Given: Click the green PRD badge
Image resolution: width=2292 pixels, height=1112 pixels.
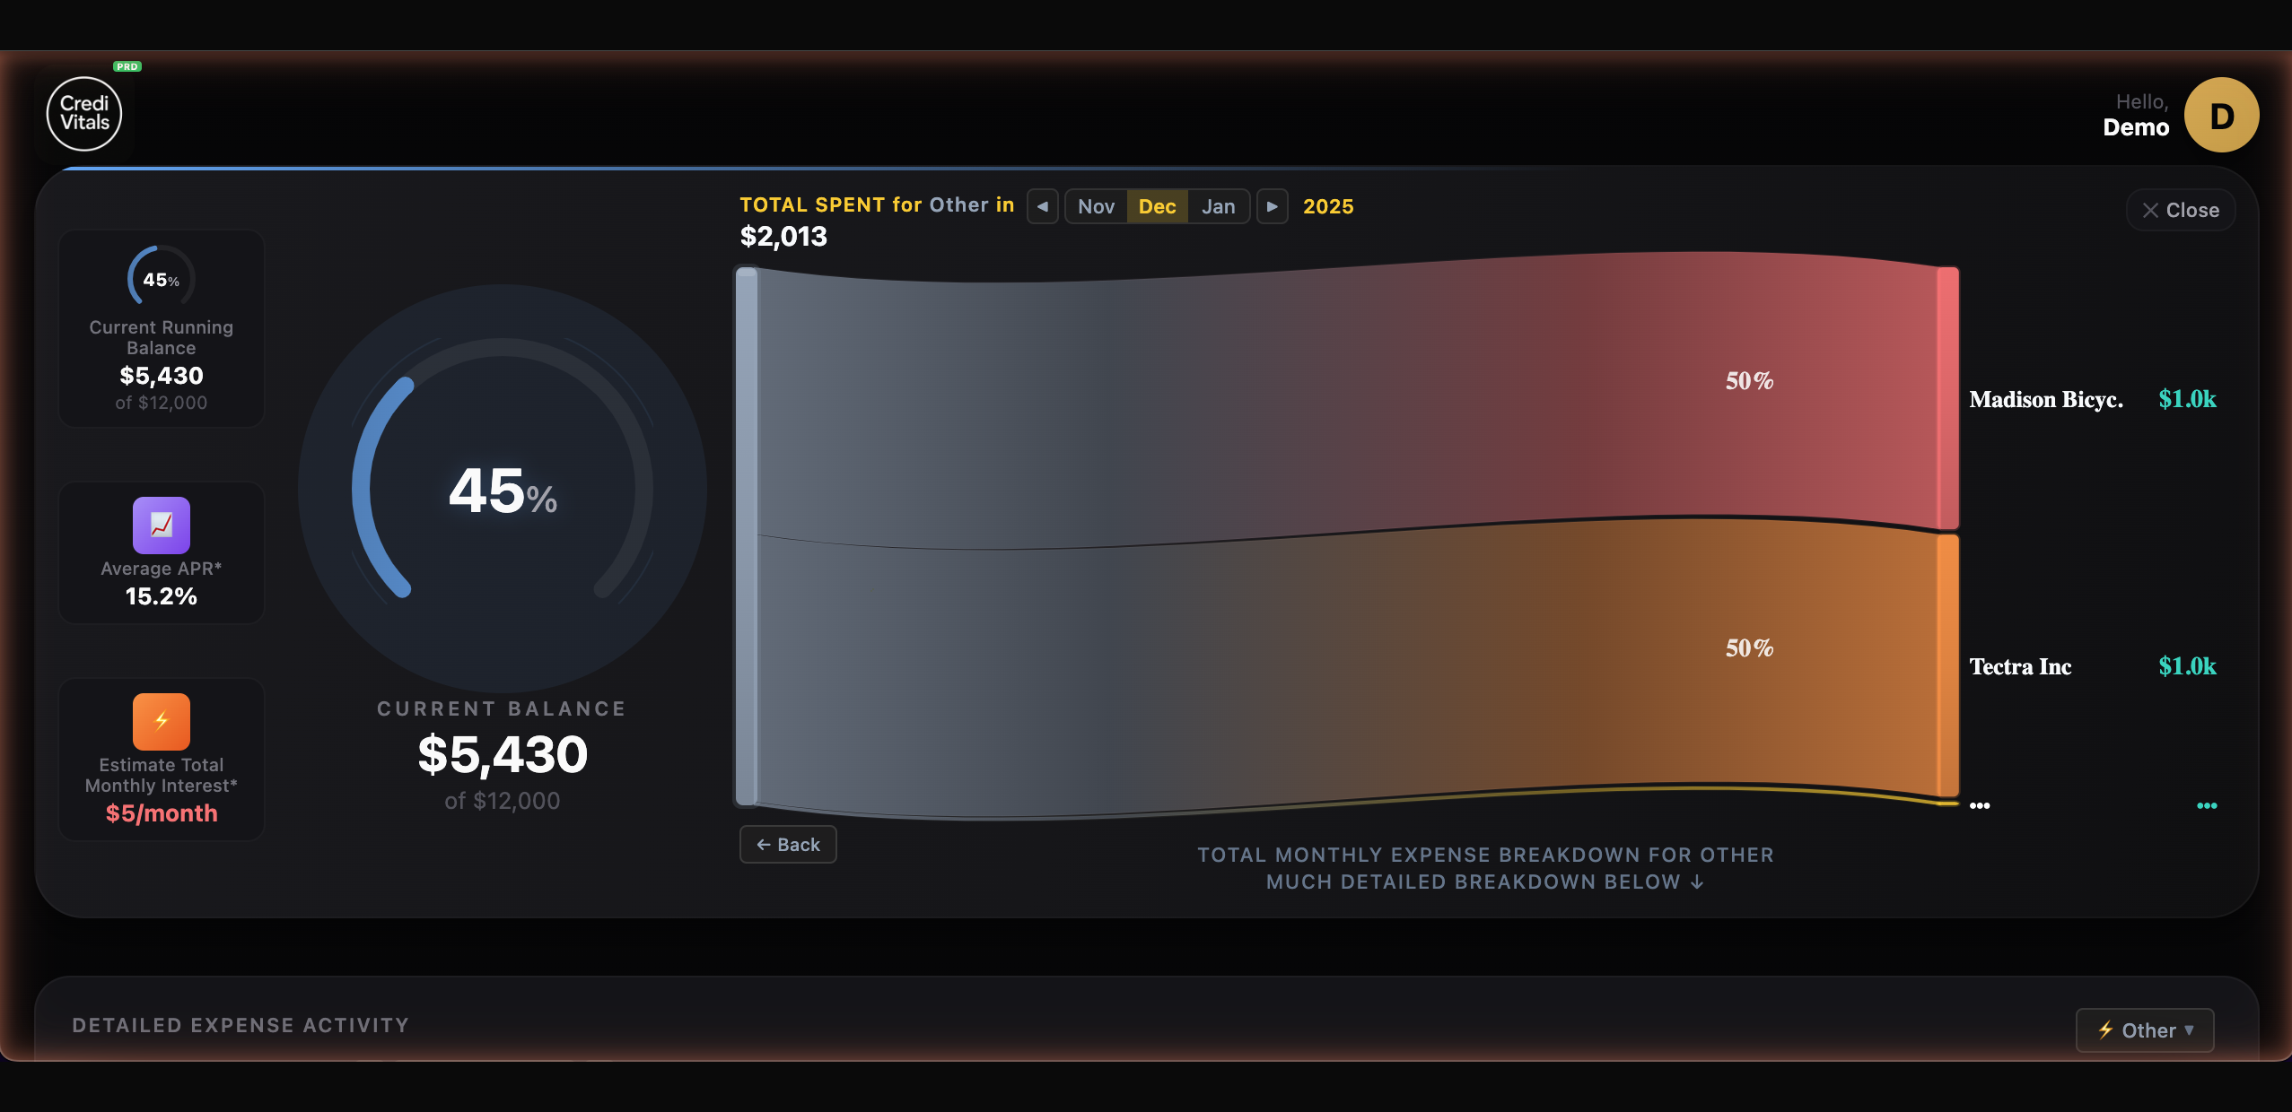Looking at the screenshot, I should click(127, 66).
